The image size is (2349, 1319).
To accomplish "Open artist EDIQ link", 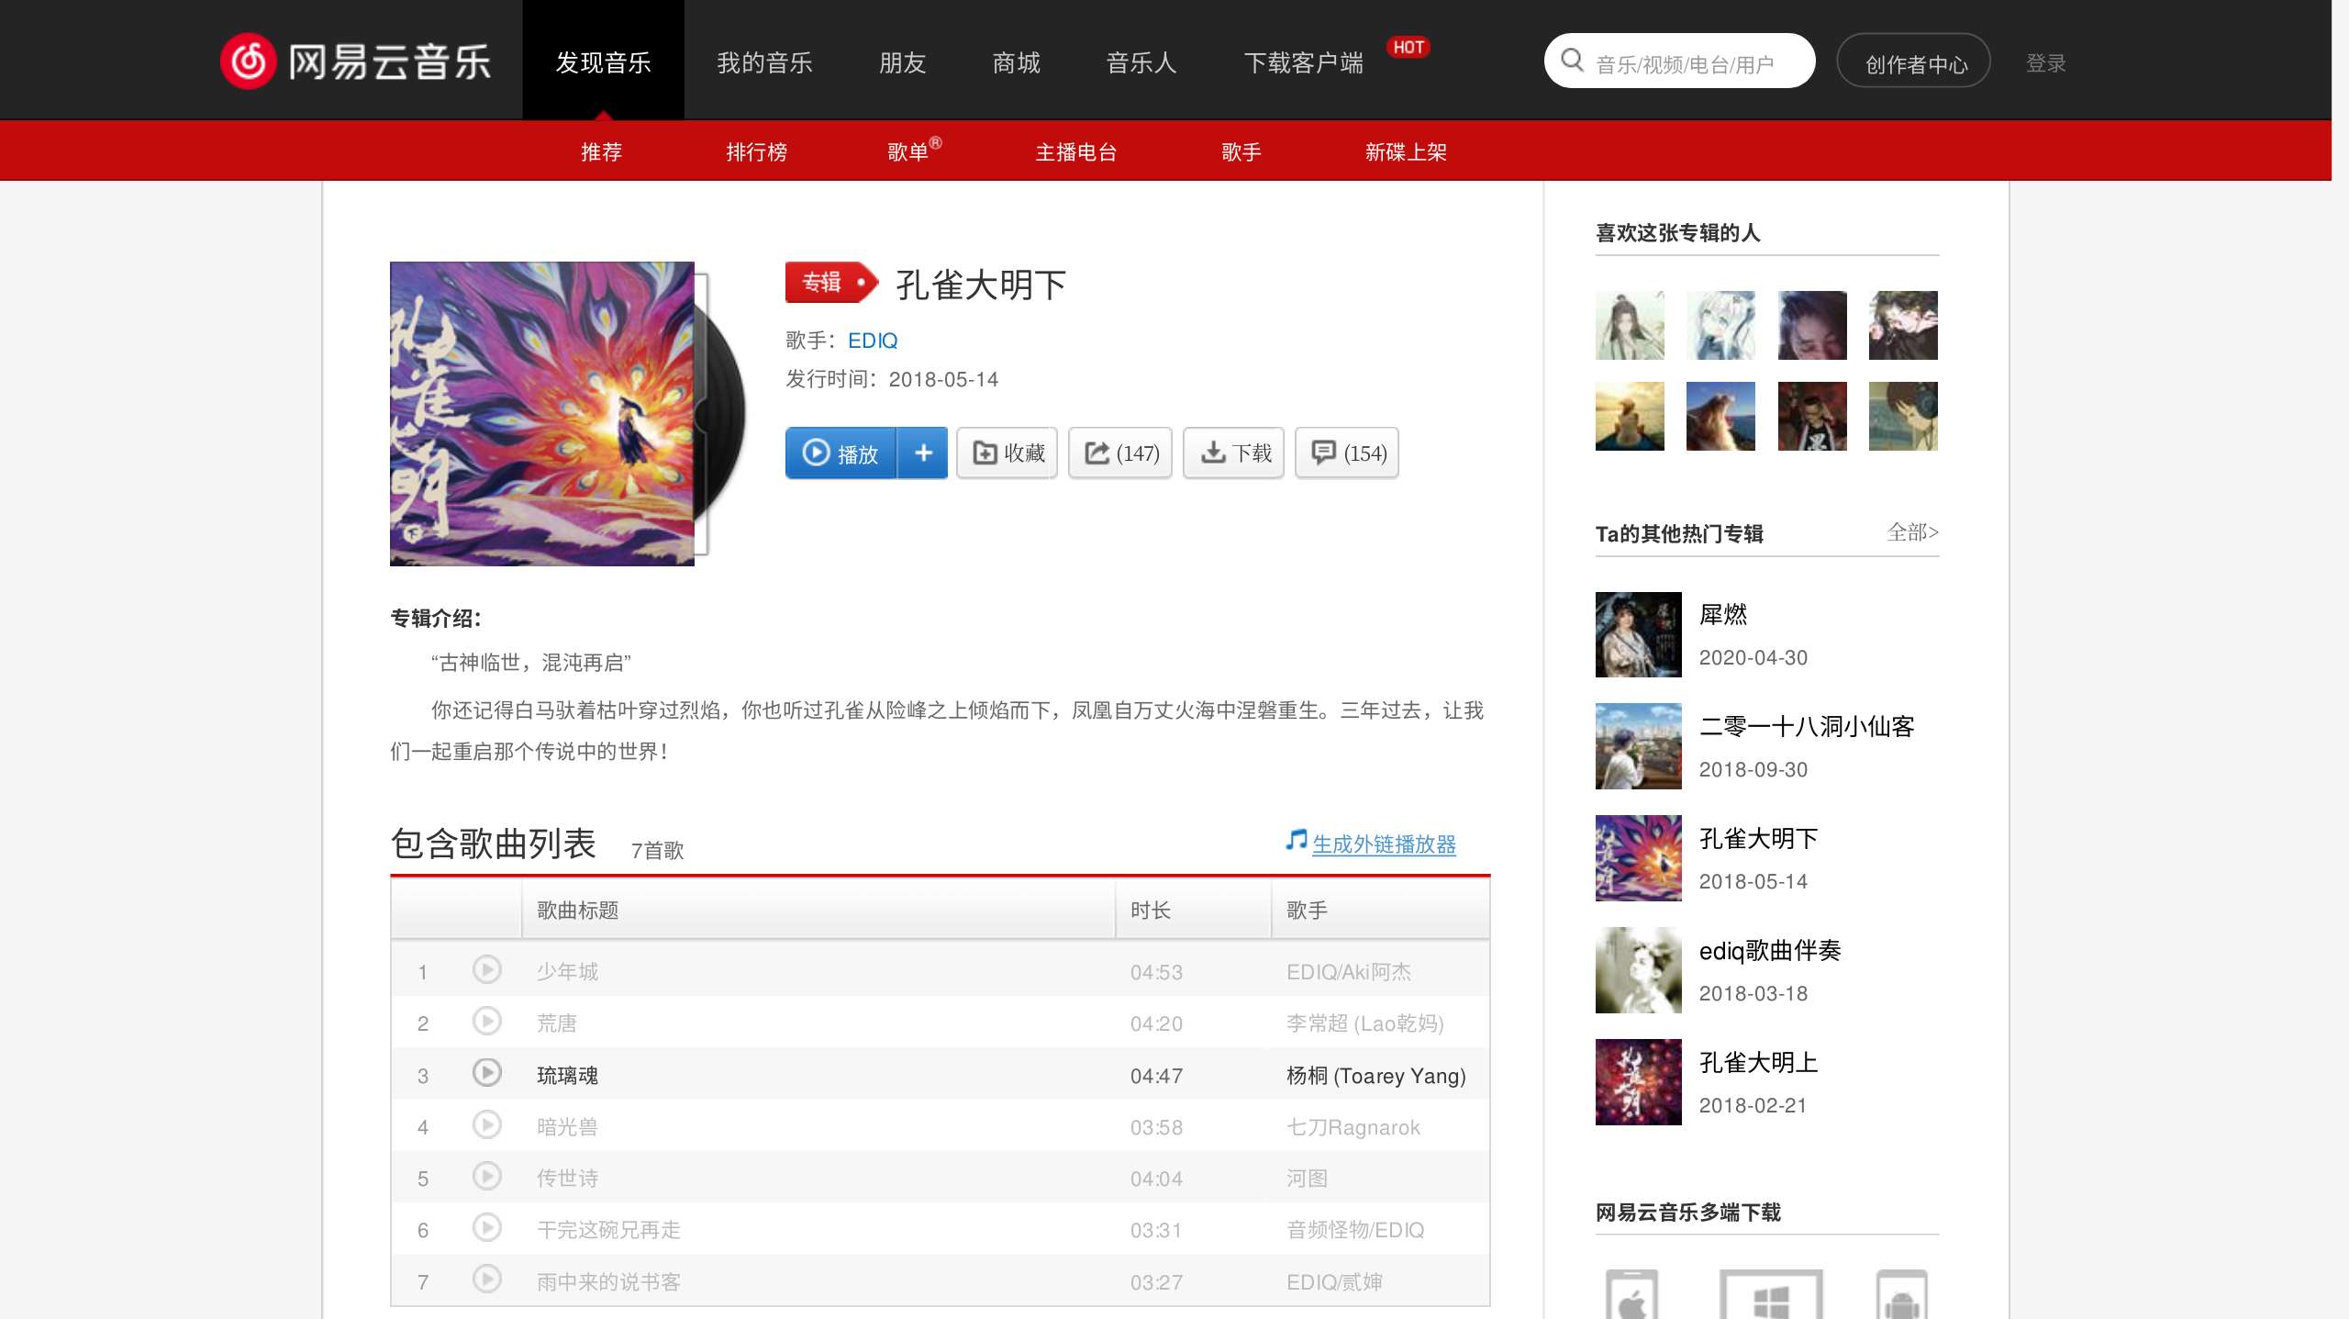I will (873, 341).
